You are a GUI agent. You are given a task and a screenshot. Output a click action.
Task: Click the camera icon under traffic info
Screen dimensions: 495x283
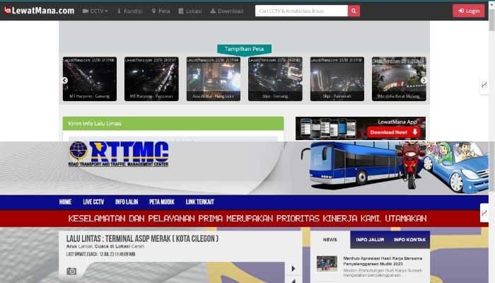click(71, 271)
